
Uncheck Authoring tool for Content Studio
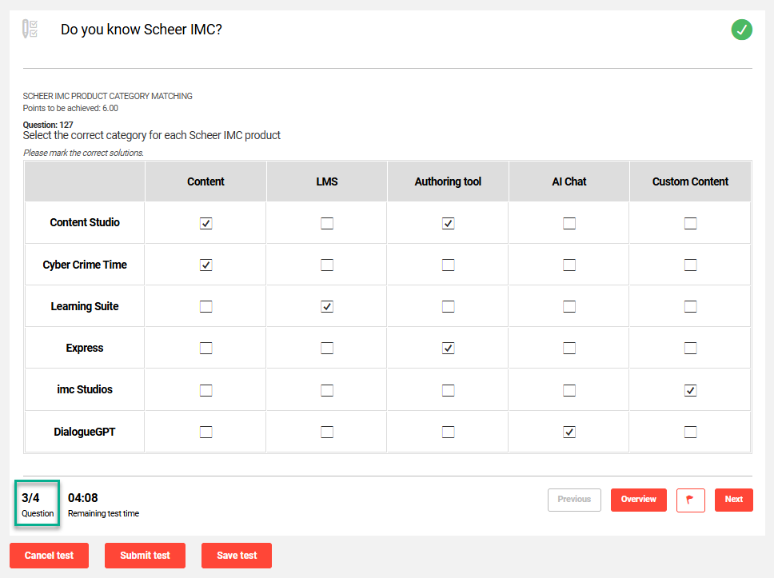pyautogui.click(x=449, y=223)
